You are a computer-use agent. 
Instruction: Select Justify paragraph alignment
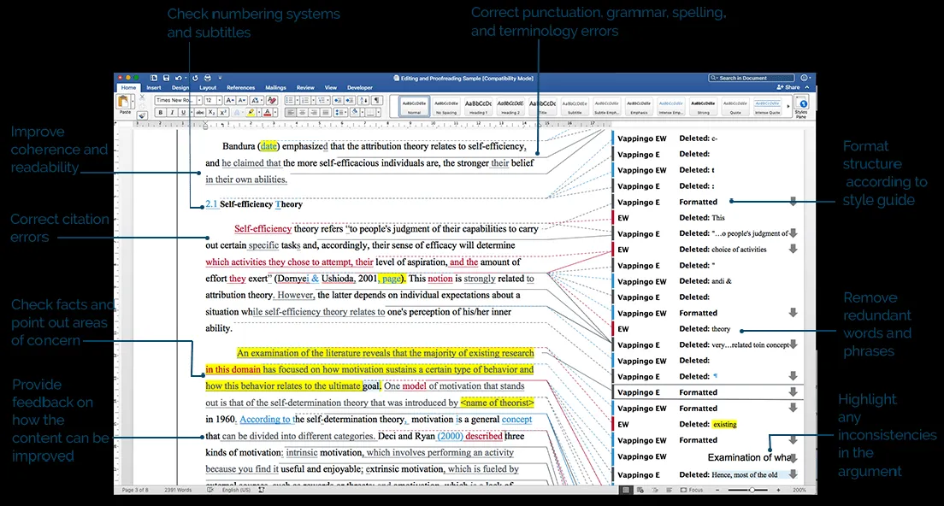(326, 113)
